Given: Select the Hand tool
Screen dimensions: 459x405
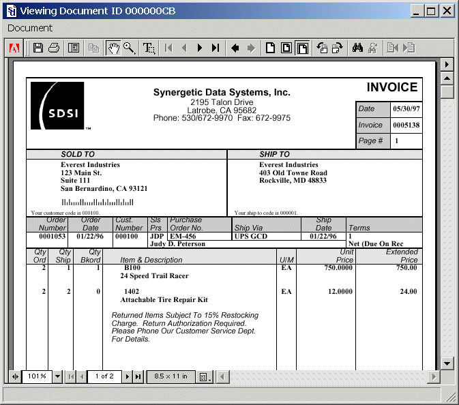Looking at the screenshot, I should (113, 48).
